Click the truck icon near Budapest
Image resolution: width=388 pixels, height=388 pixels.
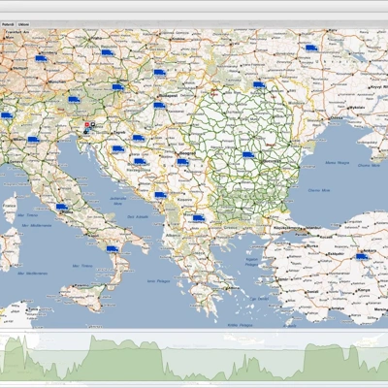(x=159, y=105)
